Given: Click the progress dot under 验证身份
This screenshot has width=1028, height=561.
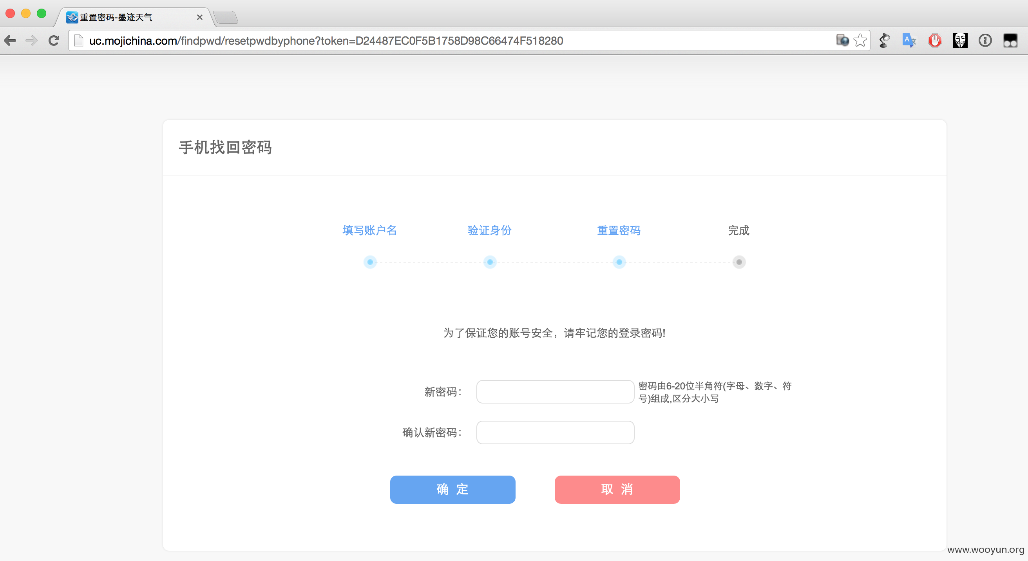Looking at the screenshot, I should [490, 262].
